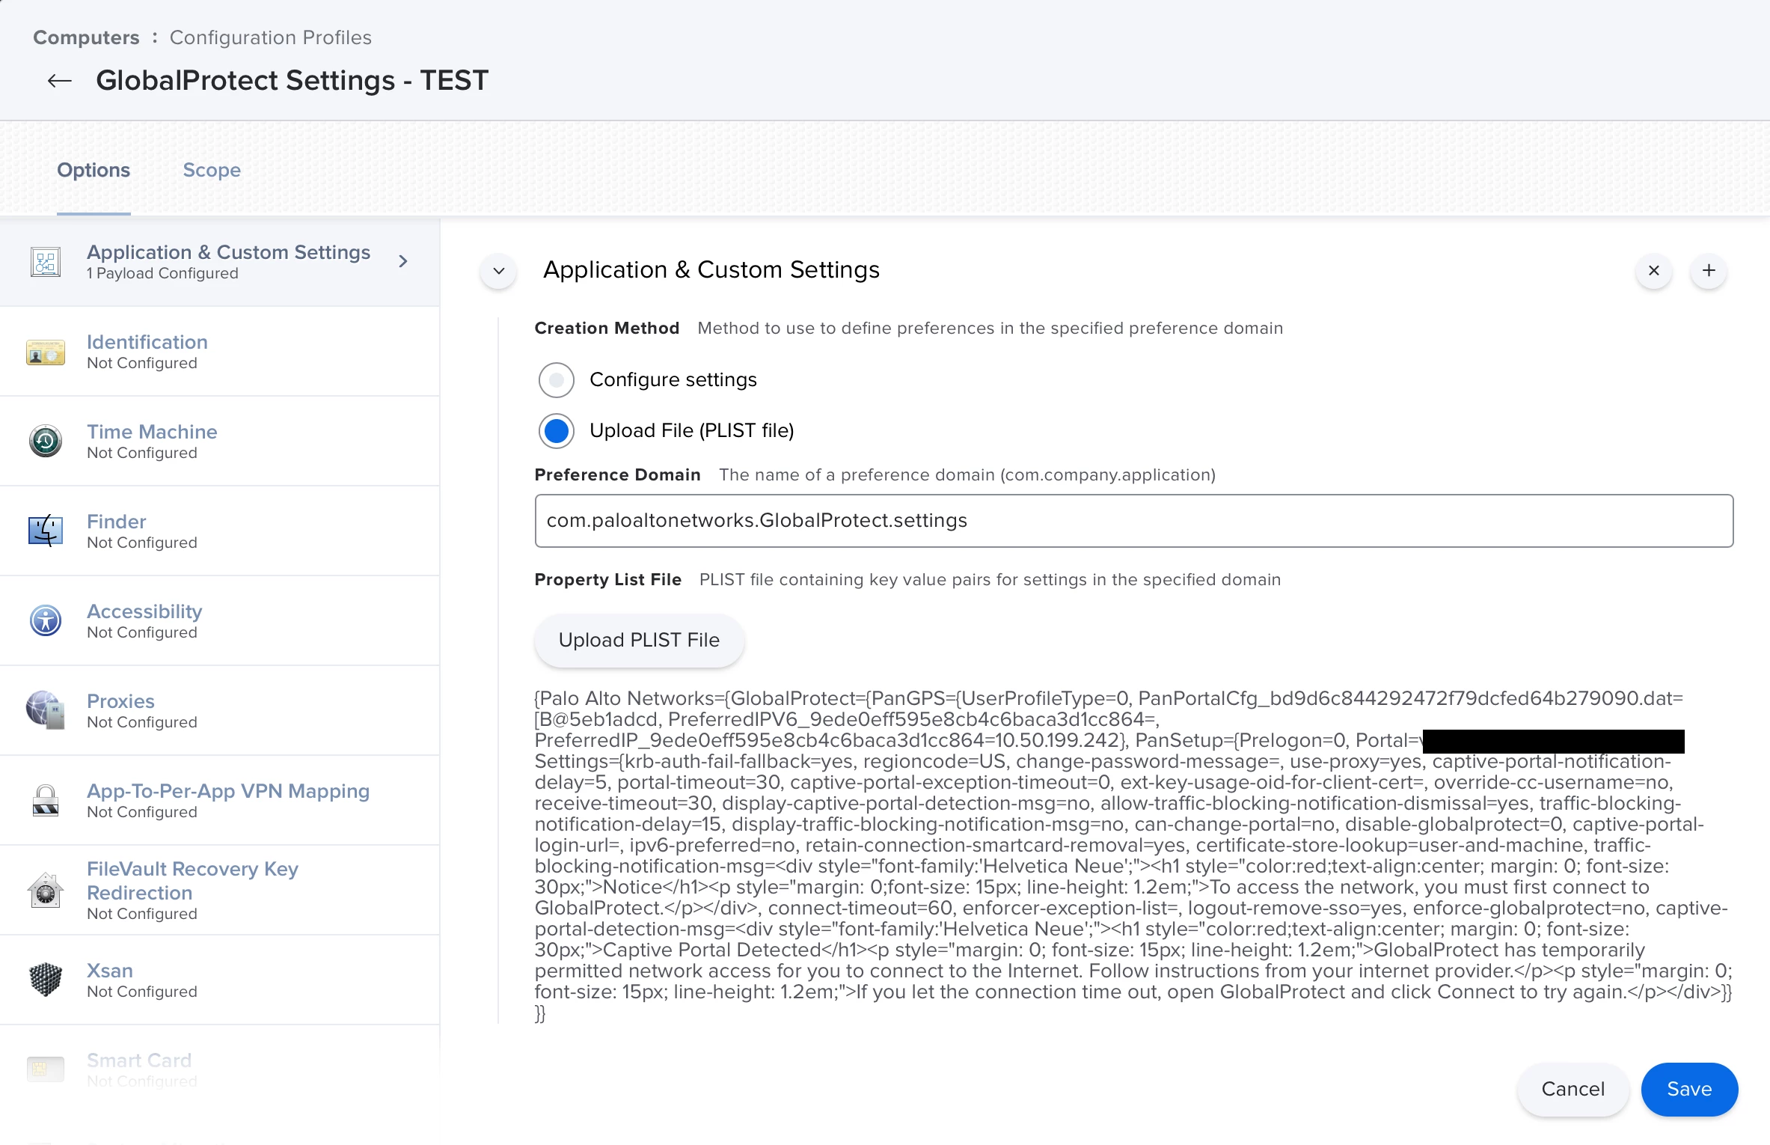Open the Xsan payload
1770x1145 pixels.
point(220,980)
